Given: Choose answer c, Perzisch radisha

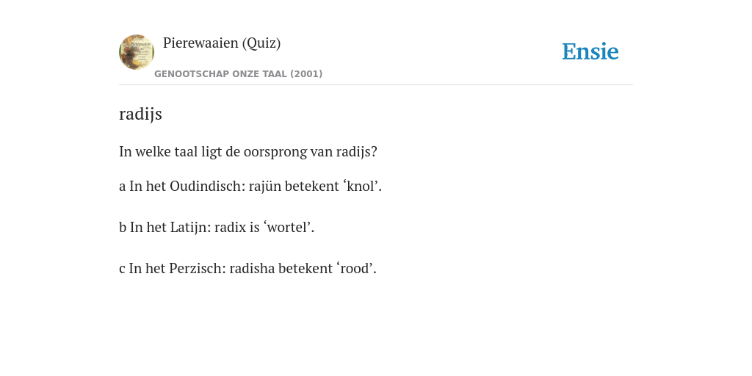Looking at the screenshot, I should tap(248, 269).
